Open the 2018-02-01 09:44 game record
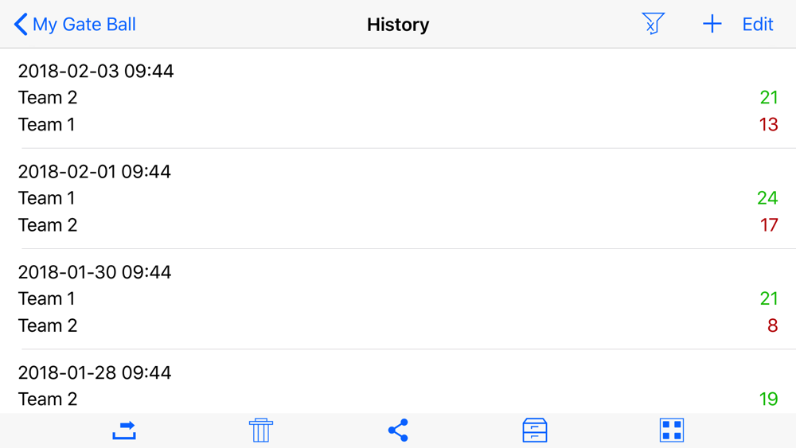 point(398,198)
